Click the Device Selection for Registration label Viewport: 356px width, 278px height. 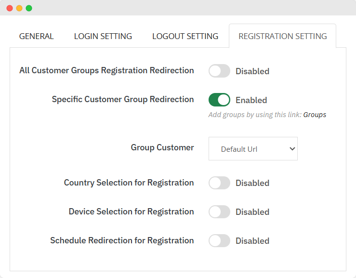click(131, 212)
